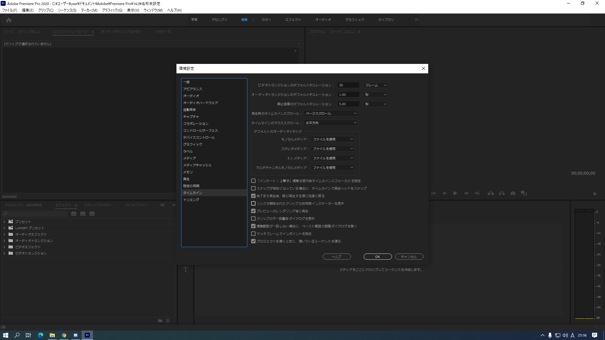Open the notification center icon

(595, 335)
